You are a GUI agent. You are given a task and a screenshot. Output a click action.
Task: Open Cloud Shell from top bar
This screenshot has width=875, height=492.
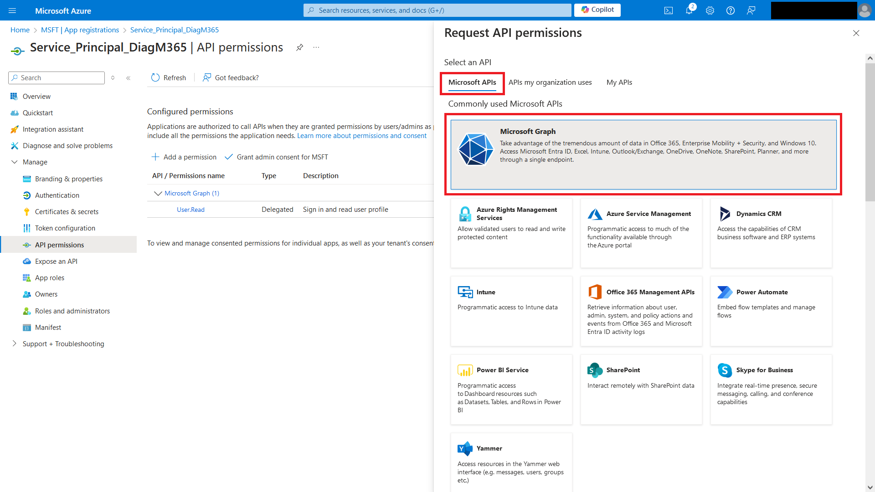point(668,10)
